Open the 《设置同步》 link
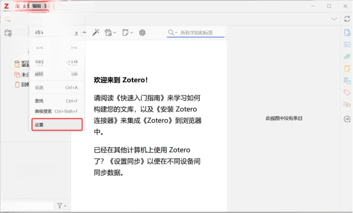 [x=127, y=161]
